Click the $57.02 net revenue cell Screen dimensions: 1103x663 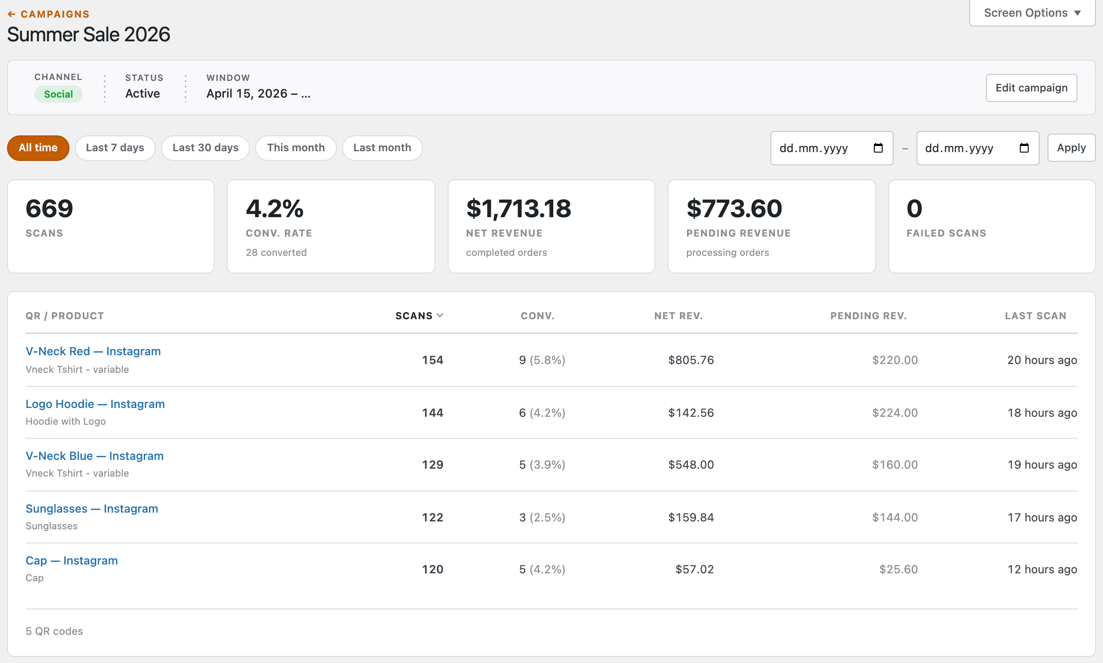tap(694, 569)
